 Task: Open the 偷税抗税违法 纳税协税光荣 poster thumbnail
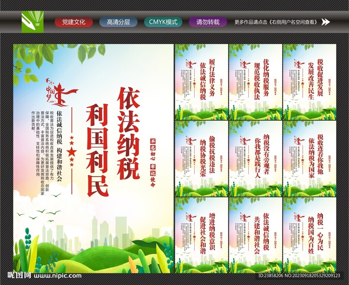pyautogui.click(x=201, y=159)
